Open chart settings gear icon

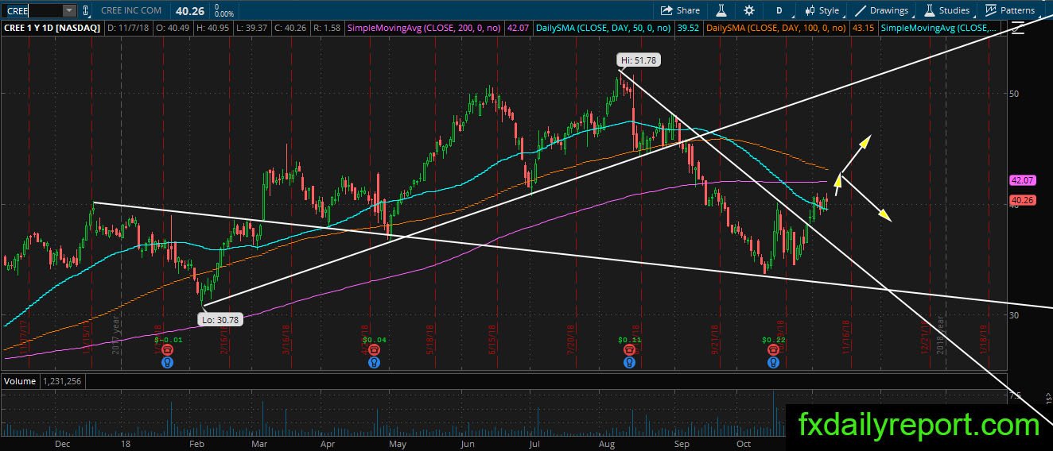pos(749,10)
